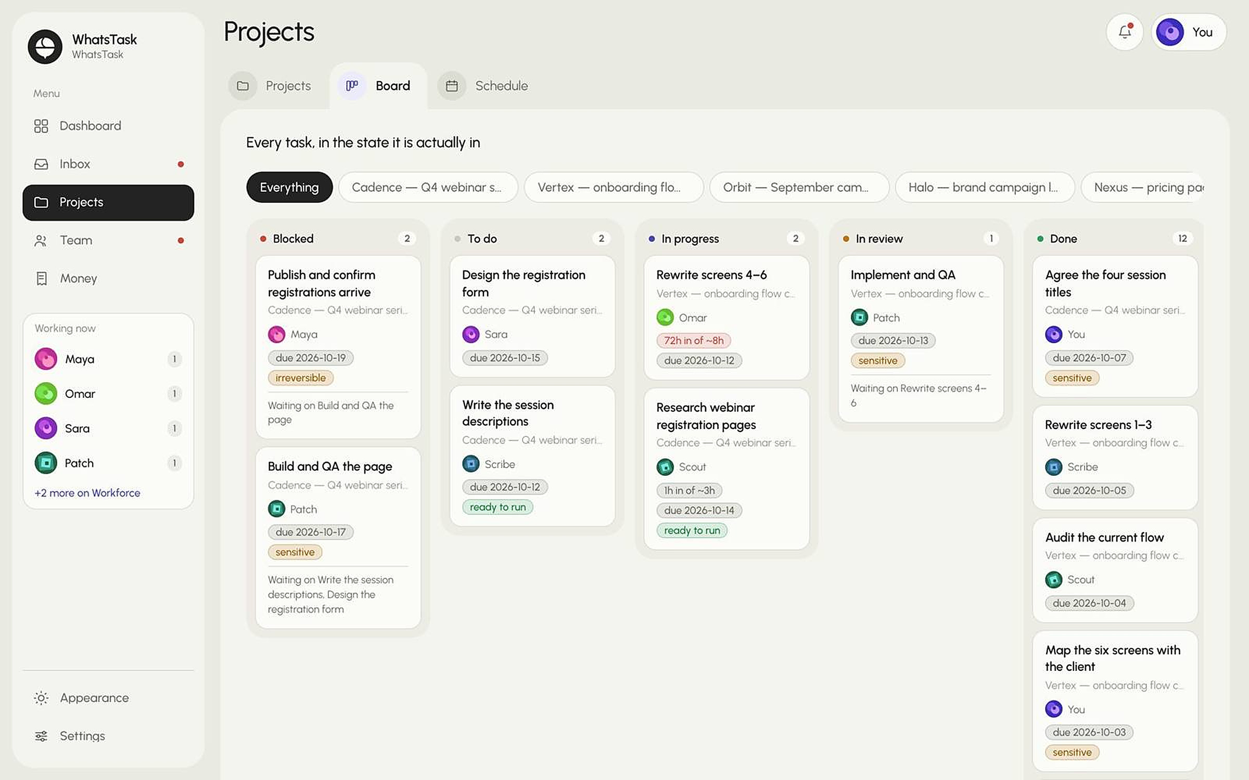
Task: Click the You profile avatar
Action: (1169, 32)
